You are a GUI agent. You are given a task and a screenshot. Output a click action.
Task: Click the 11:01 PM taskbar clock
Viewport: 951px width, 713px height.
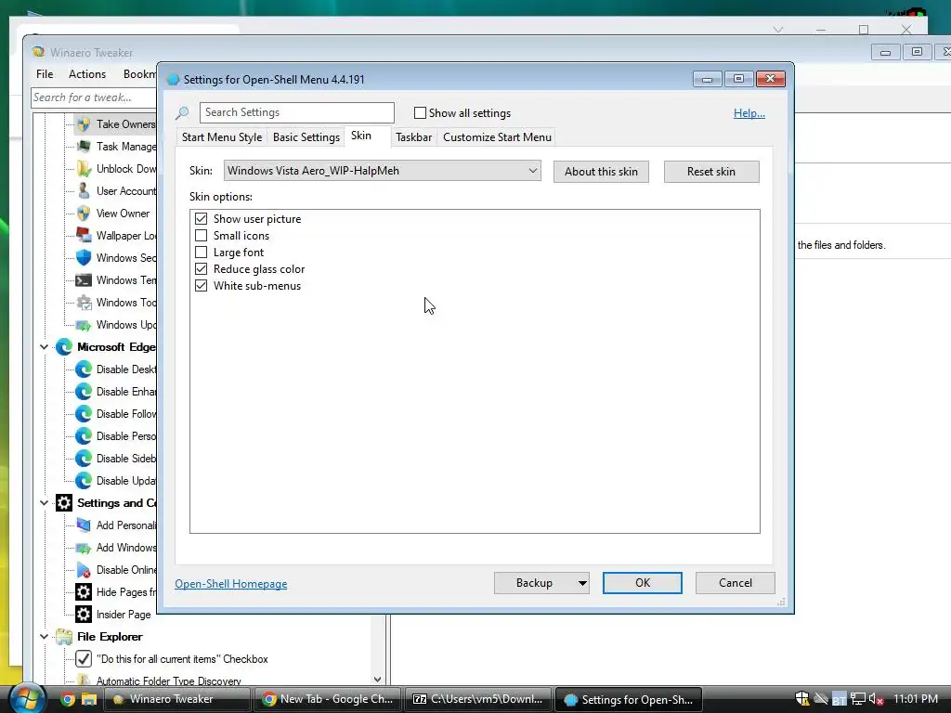[x=916, y=699]
